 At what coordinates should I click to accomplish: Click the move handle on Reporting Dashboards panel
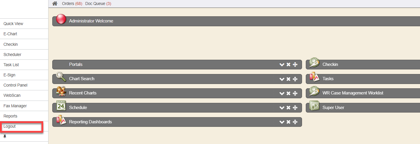pos(295,122)
